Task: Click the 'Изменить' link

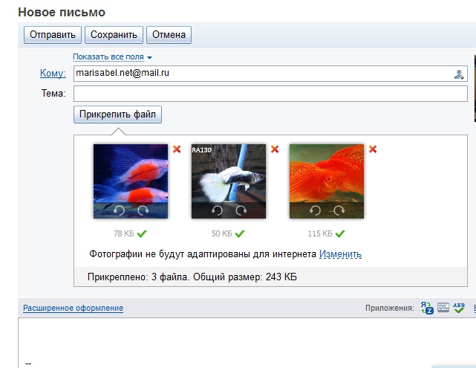Action: coord(340,254)
